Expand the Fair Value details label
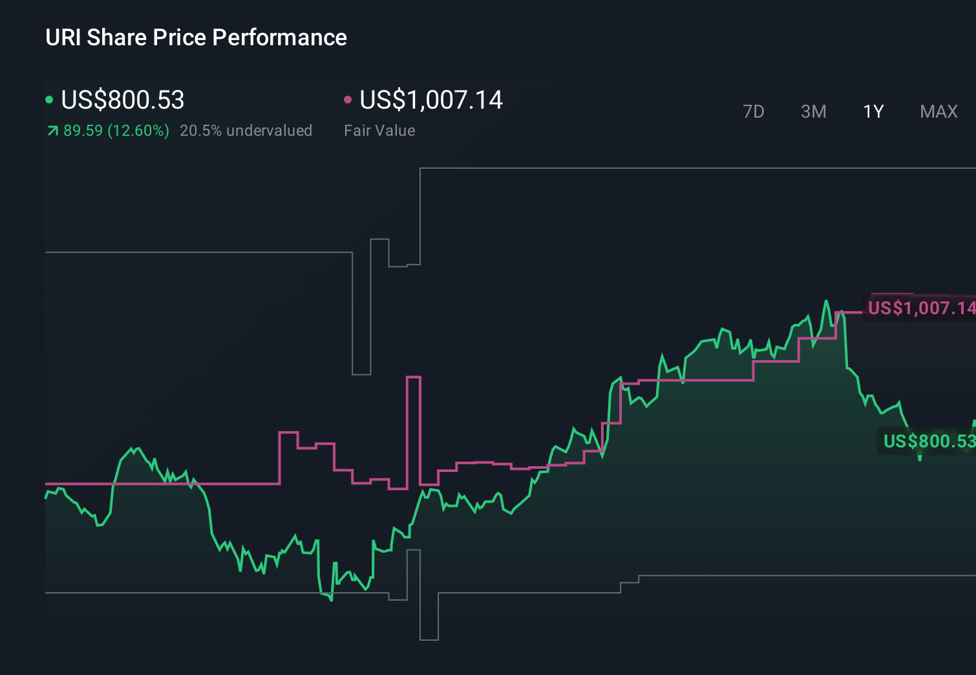Image resolution: width=976 pixels, height=675 pixels. pyautogui.click(x=380, y=130)
